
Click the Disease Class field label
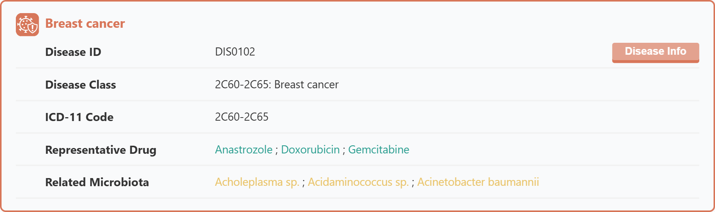click(80, 85)
